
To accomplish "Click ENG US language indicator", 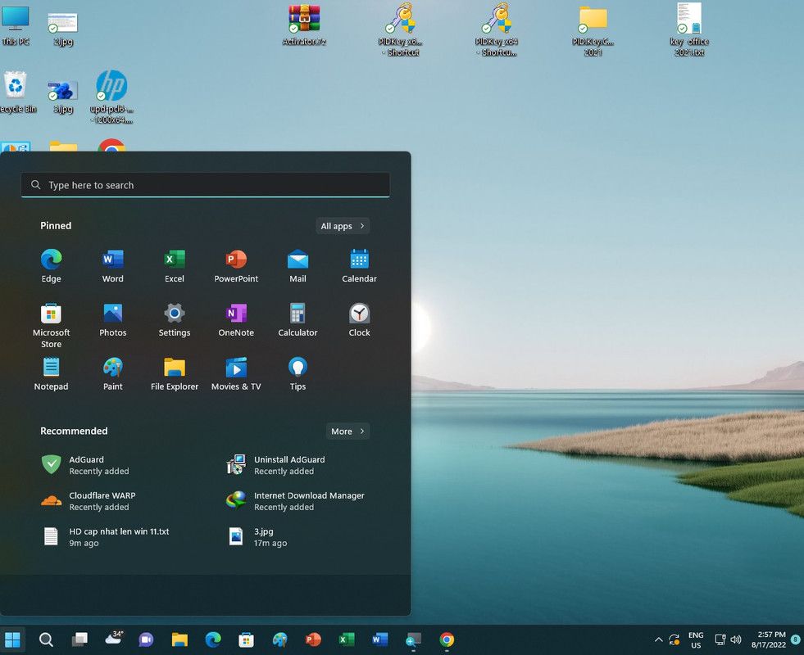I will pos(696,640).
